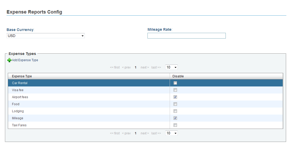Tick the Disable checkbox for Food

click(175, 104)
